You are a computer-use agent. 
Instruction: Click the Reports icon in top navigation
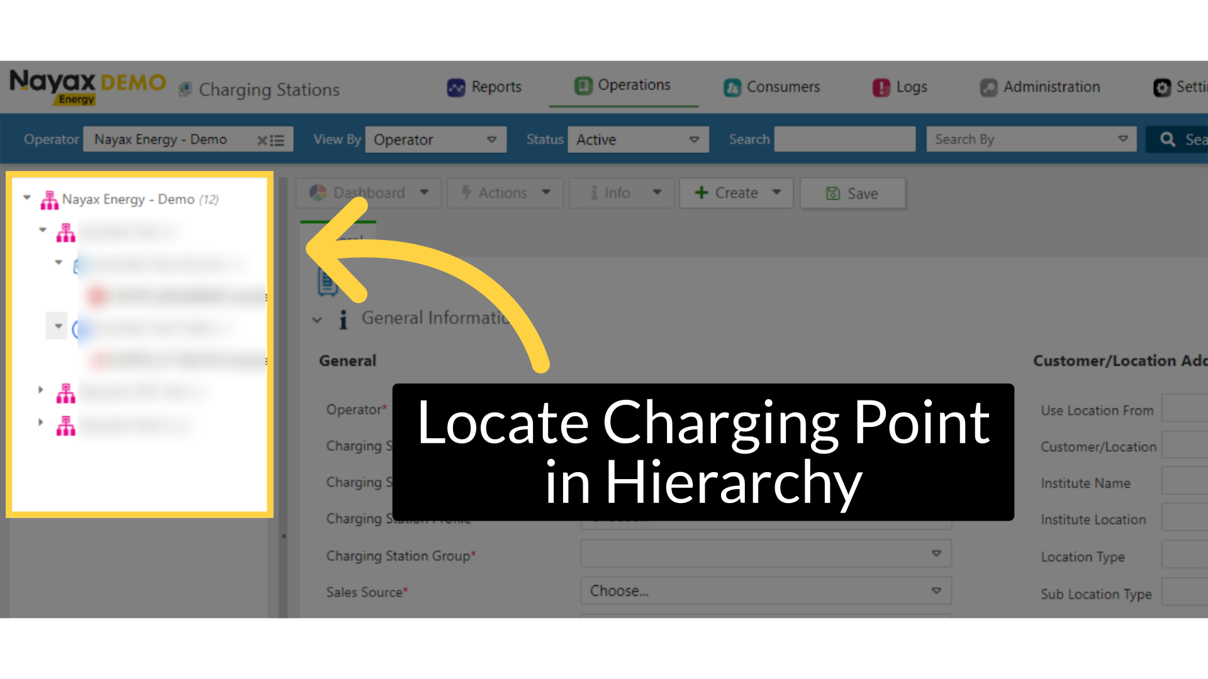coord(456,87)
